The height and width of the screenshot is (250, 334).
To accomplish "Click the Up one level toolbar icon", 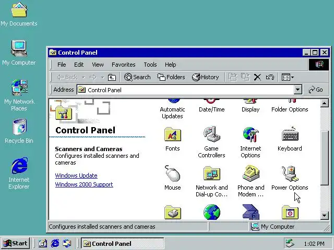I will [x=112, y=77].
